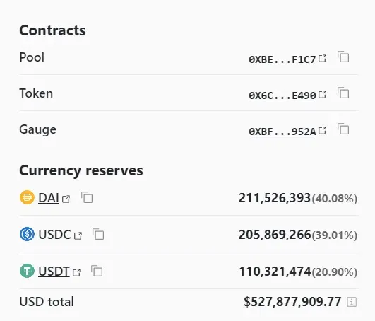The width and height of the screenshot is (375, 321).
Task: Copy the Gauge contract address
Action: click(x=343, y=129)
